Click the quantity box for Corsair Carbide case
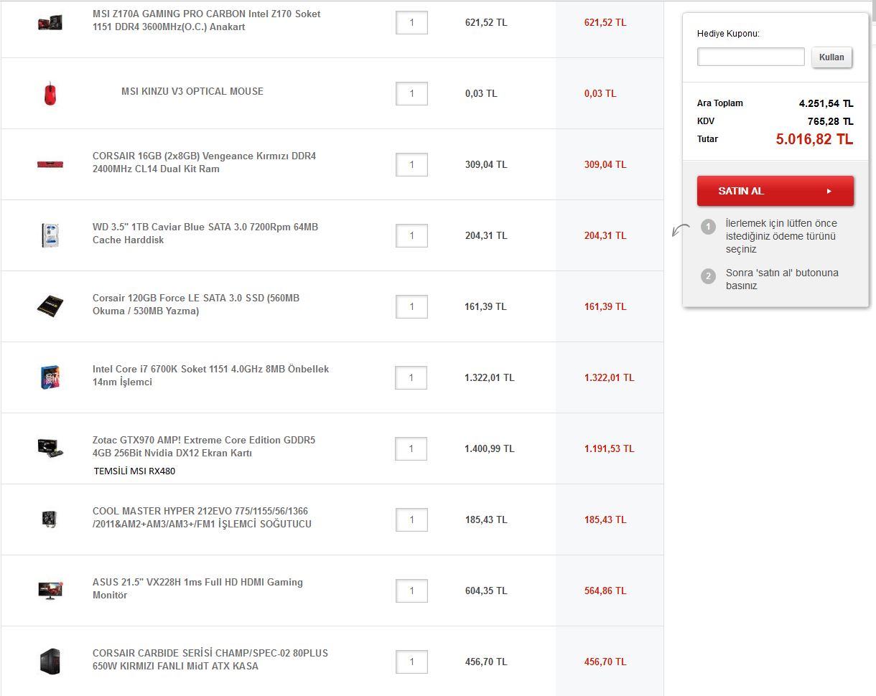 pos(411,662)
